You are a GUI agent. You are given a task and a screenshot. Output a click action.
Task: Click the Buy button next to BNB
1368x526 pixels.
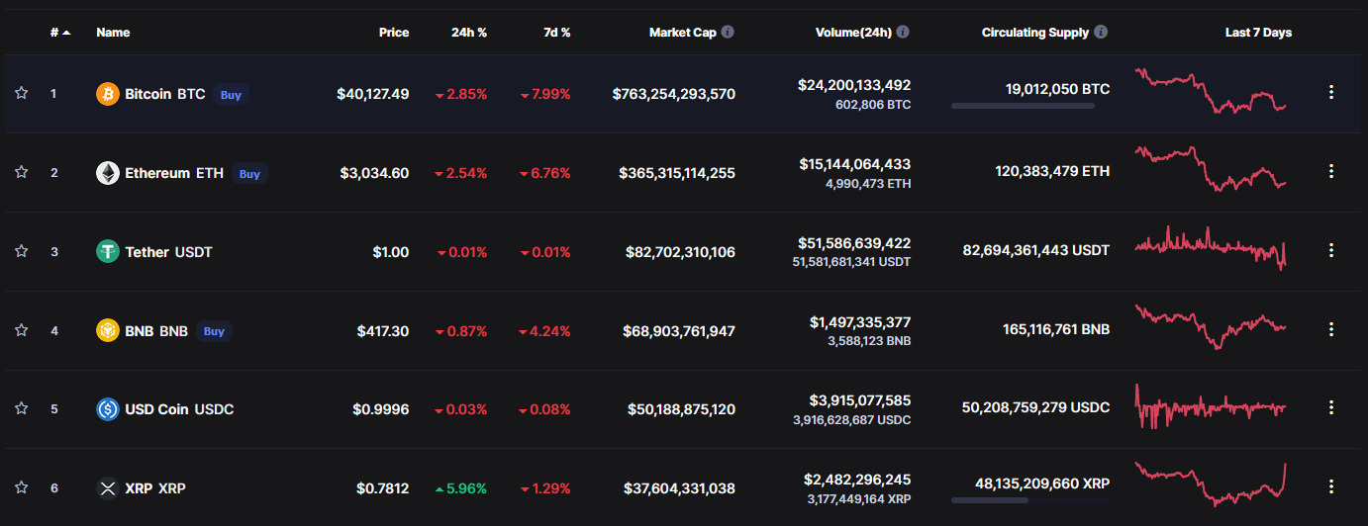[214, 331]
